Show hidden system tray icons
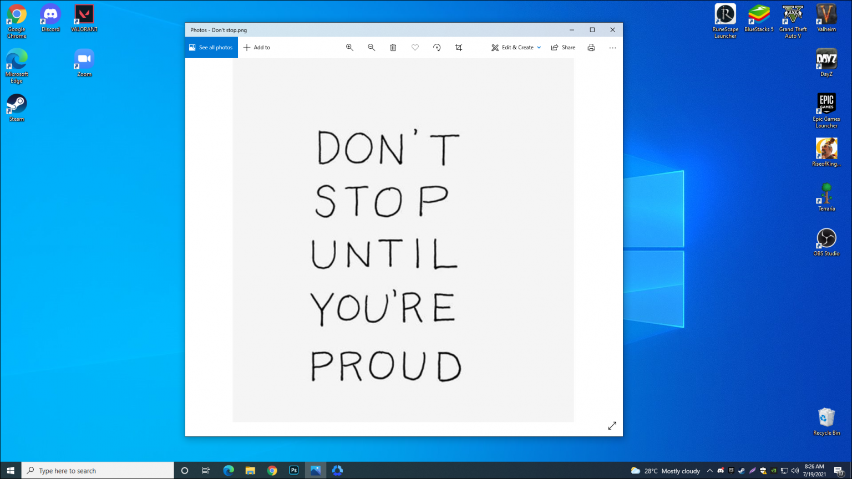The image size is (852, 479). click(709, 470)
